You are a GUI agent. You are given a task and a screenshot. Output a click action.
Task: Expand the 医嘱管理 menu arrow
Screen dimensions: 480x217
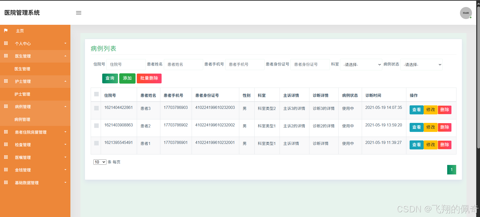point(65,157)
